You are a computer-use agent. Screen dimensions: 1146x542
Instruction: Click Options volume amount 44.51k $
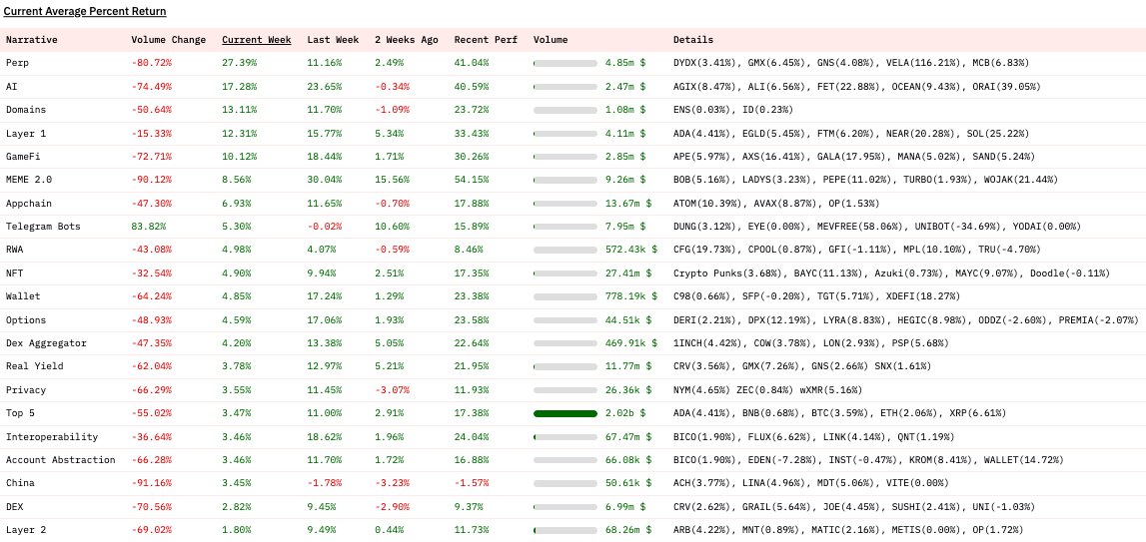628,320
